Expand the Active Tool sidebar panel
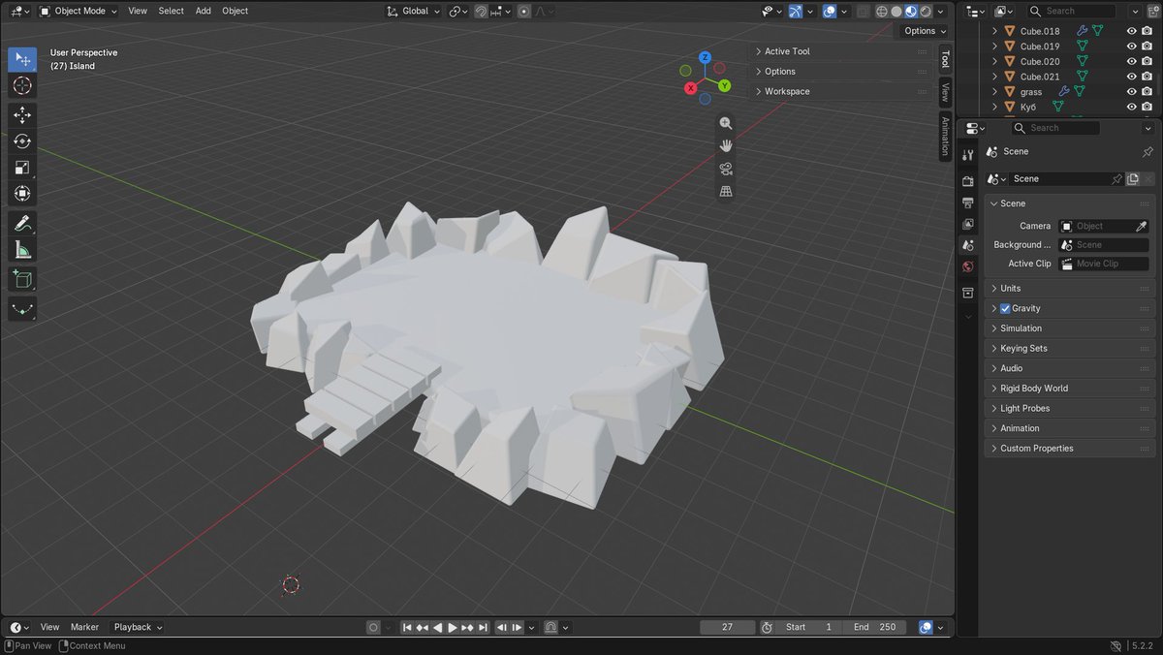 pos(841,51)
